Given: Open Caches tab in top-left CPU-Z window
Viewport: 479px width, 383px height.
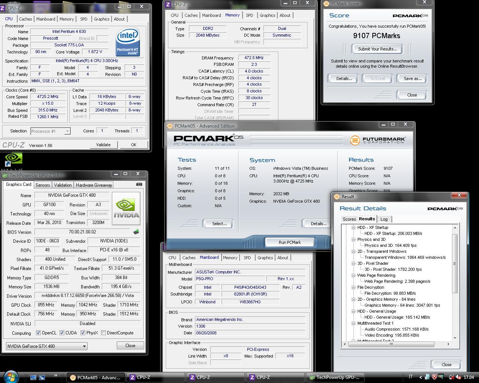Looking at the screenshot, I should (x=25, y=19).
